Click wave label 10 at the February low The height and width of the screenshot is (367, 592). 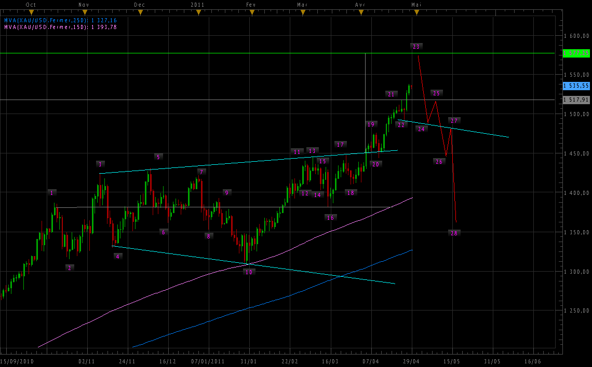pyautogui.click(x=249, y=272)
